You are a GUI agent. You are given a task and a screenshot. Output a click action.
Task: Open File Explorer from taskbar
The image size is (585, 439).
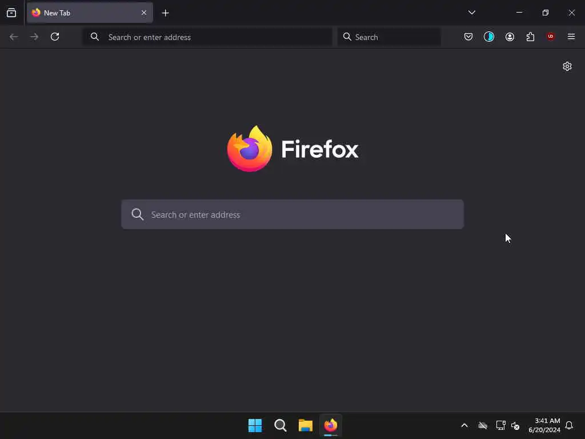point(306,425)
